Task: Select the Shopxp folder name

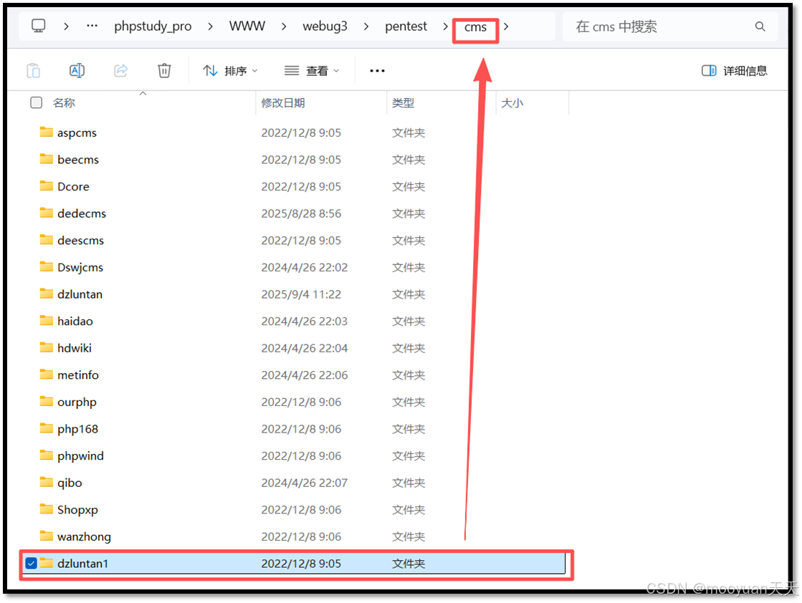Action: point(77,510)
